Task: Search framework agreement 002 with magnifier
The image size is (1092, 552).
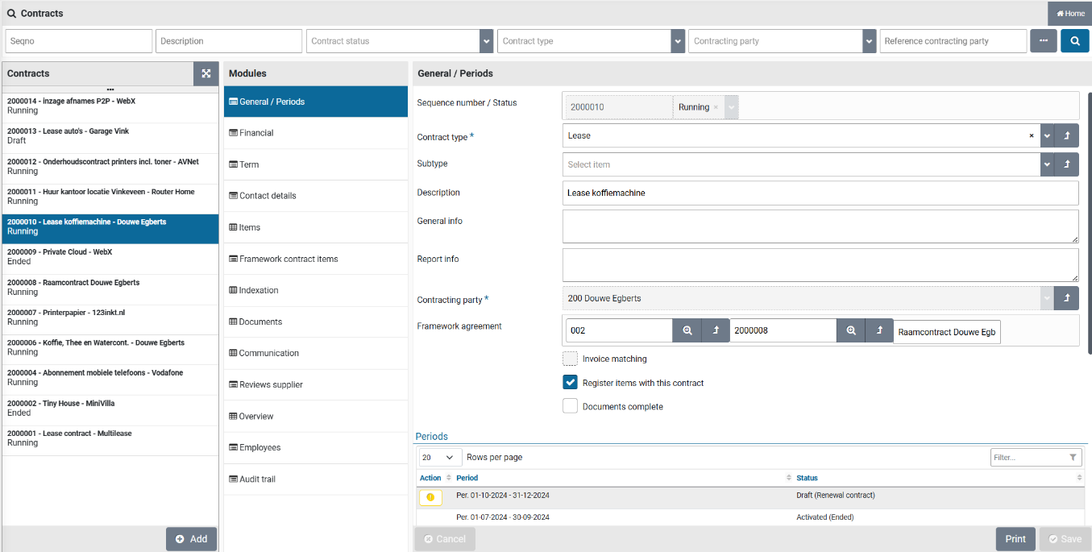Action: click(687, 331)
